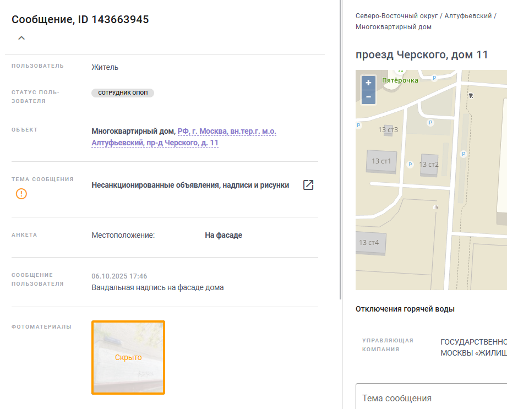Zoom out the map with minus button
The image size is (507, 409).
point(368,97)
